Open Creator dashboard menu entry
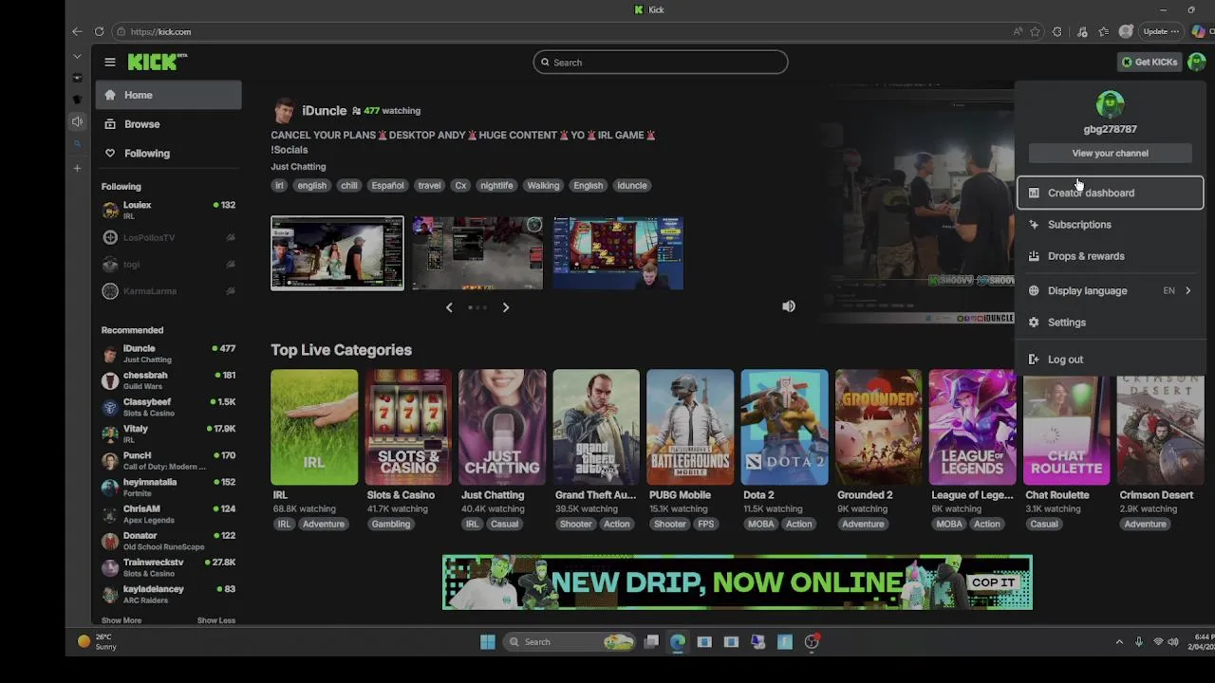1215x683 pixels. click(1110, 193)
